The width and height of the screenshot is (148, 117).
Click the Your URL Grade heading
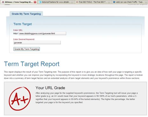pyautogui.click(x=50, y=88)
